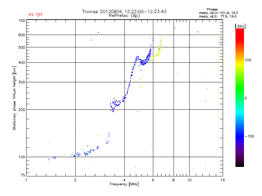Click the 'RwPretec (8p)' subtitle
The height and width of the screenshot is (196, 262).
coord(124,16)
